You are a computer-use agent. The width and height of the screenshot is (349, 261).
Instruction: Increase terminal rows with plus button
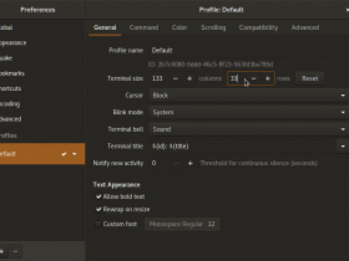click(268, 78)
